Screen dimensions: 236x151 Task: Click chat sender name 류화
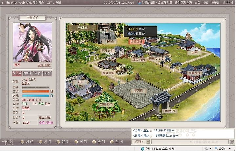(146, 136)
